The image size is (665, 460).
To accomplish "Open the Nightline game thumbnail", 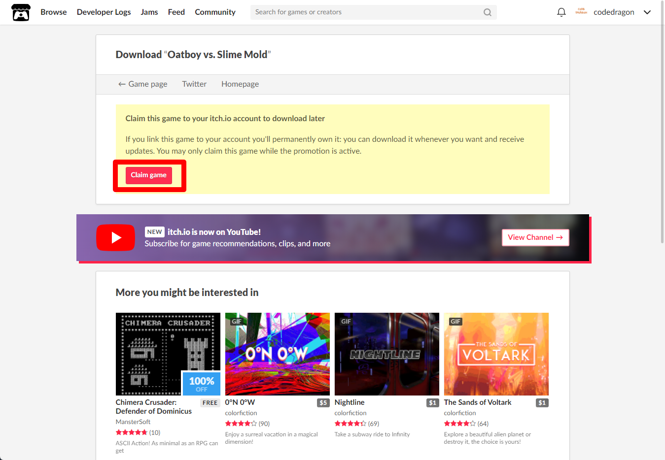I will point(387,354).
